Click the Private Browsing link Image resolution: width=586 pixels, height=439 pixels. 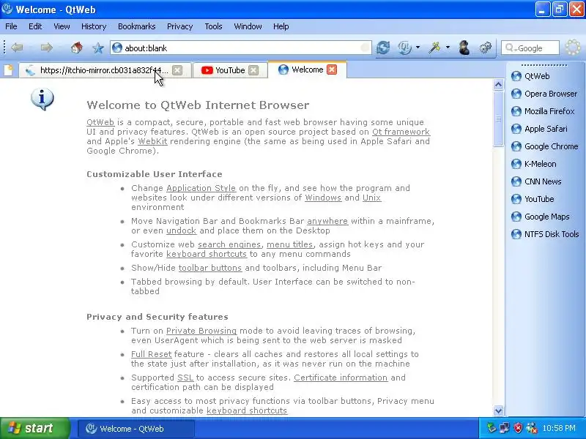click(201, 331)
